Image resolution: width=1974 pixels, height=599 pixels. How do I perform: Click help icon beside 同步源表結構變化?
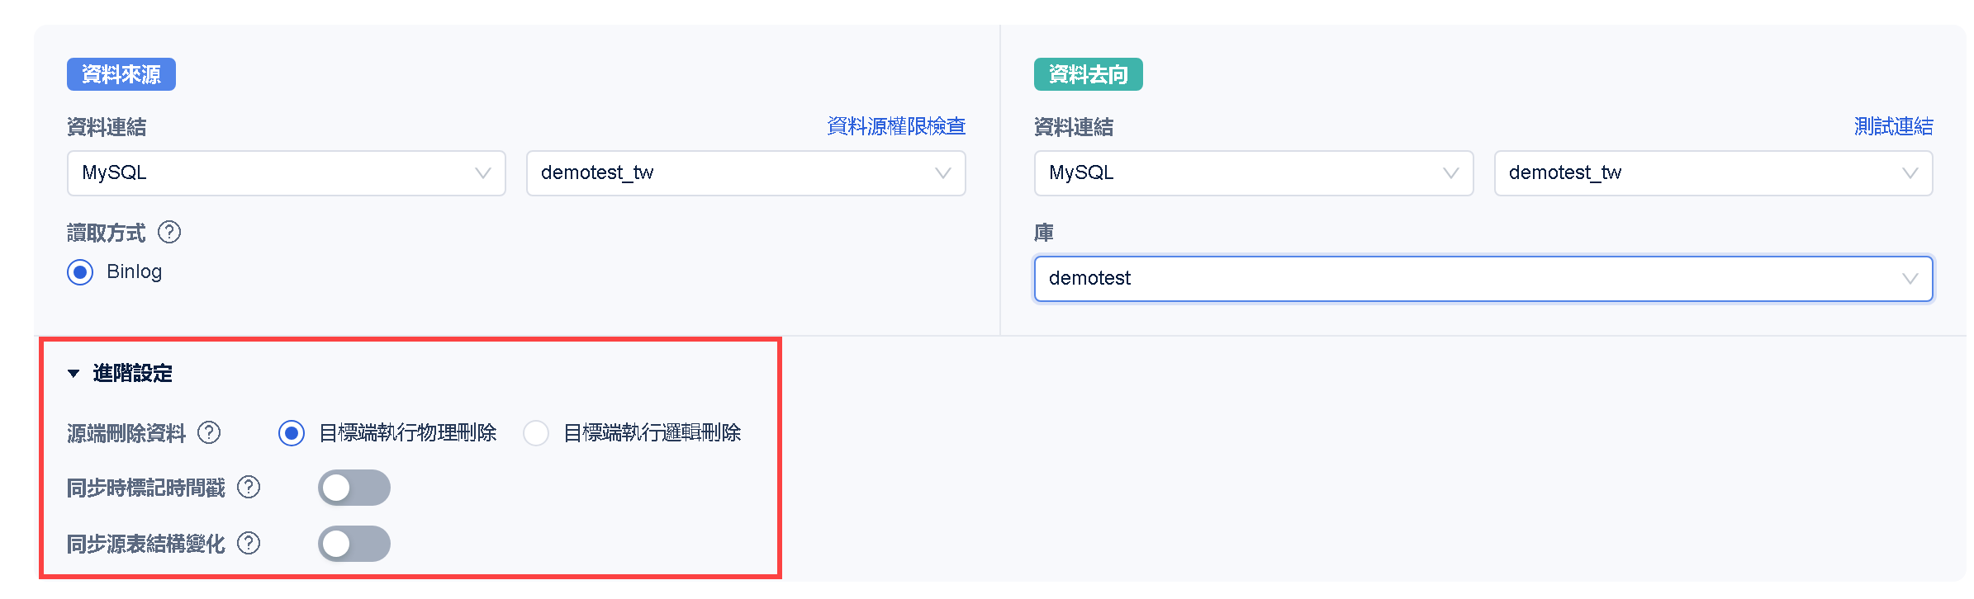(249, 543)
